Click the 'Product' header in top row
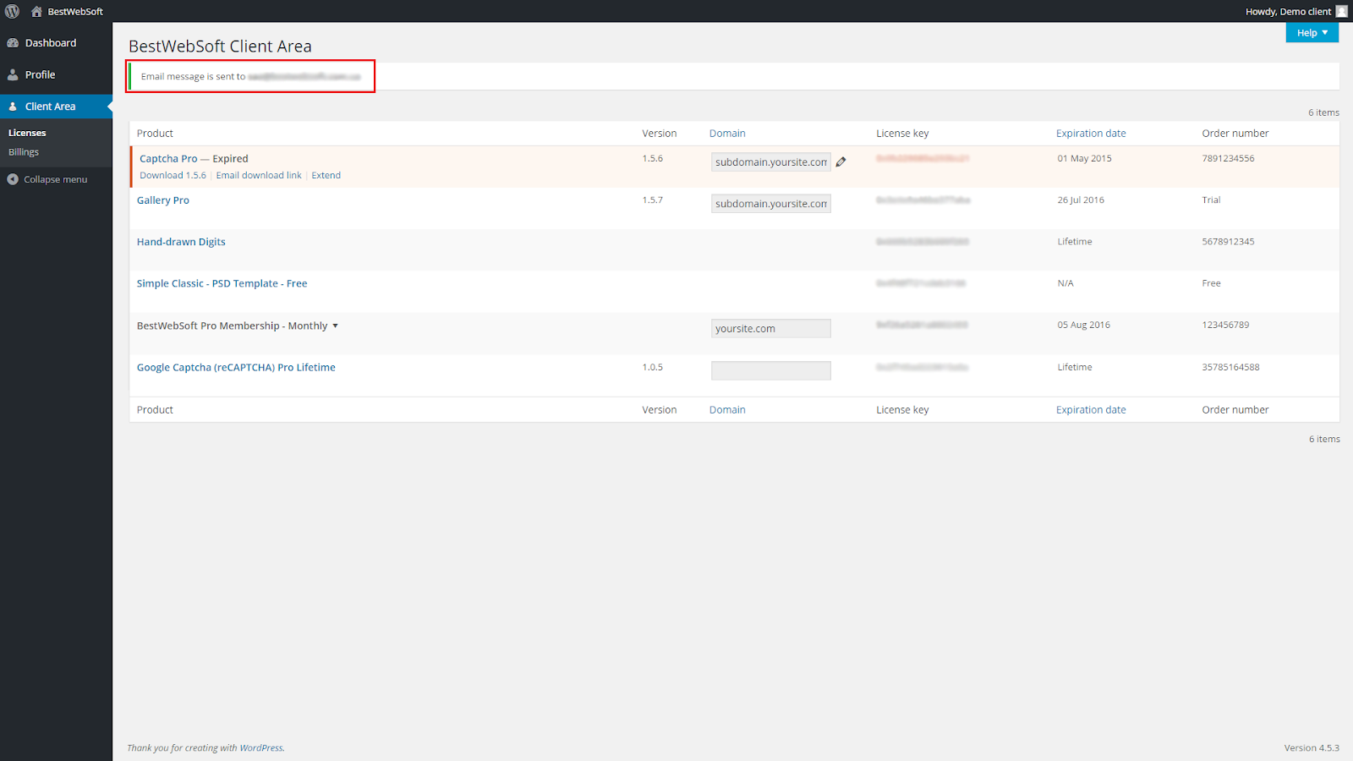The image size is (1353, 761). [155, 133]
